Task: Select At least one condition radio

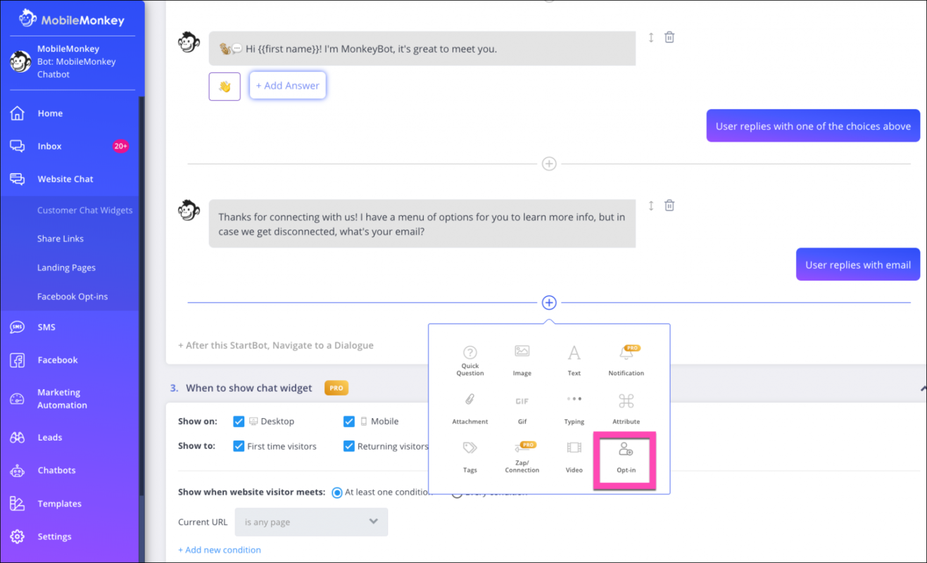Action: coord(337,493)
